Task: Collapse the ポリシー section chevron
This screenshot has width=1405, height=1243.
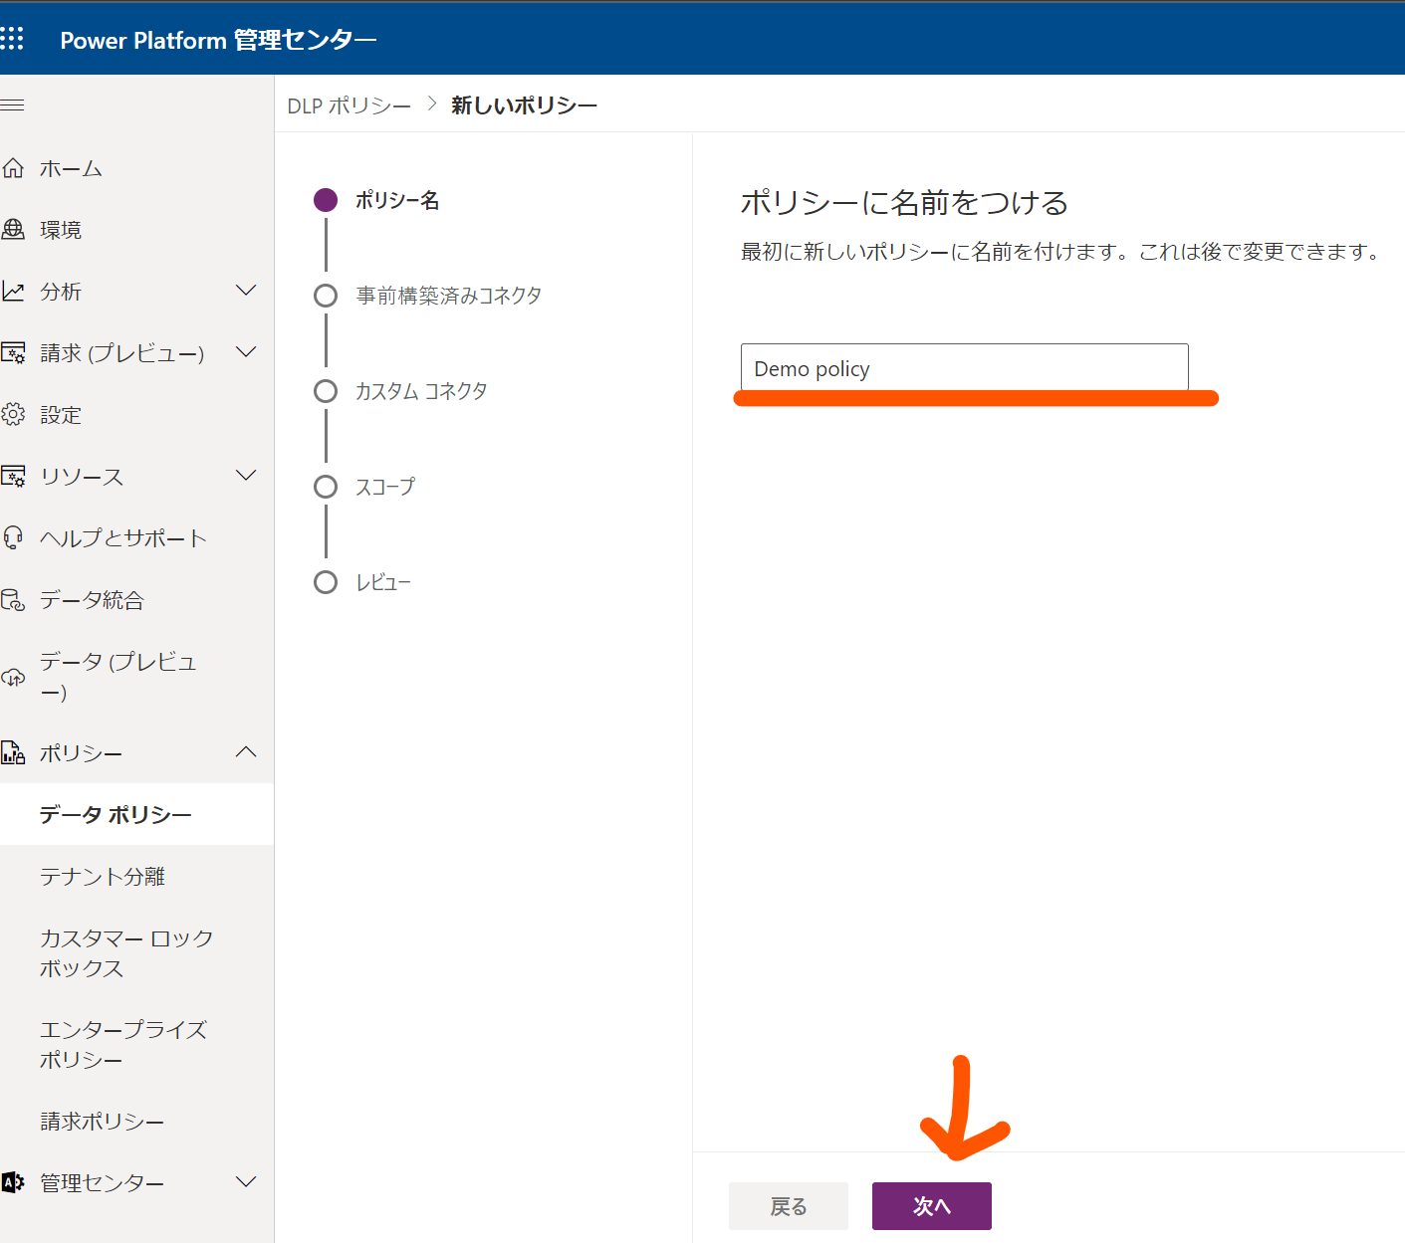Action: point(246,752)
